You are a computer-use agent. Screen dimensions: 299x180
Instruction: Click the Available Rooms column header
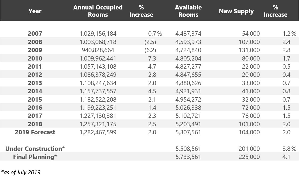click(x=188, y=11)
